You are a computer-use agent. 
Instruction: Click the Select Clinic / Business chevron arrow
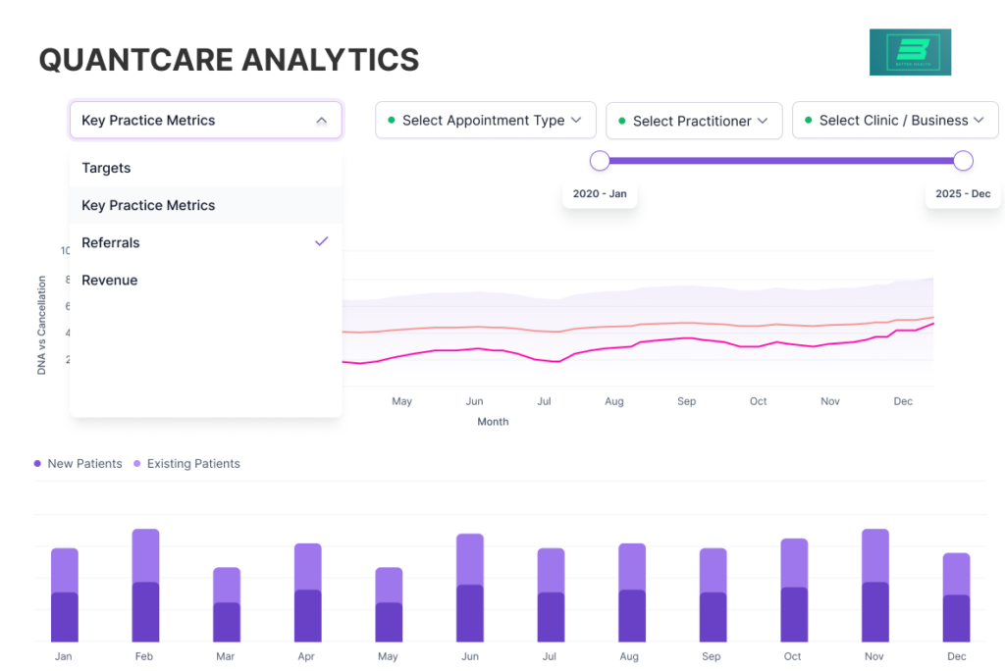click(979, 120)
